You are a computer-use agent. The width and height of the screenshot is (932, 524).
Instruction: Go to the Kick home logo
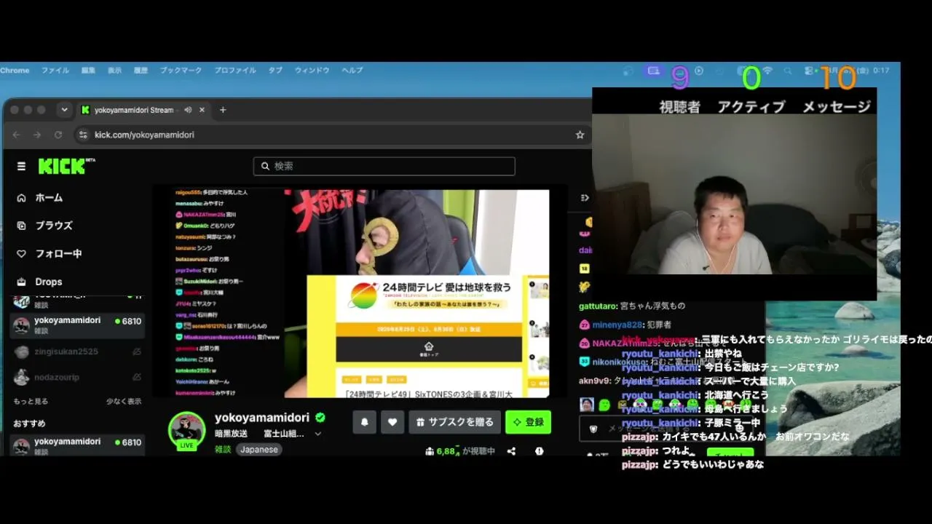coord(66,166)
